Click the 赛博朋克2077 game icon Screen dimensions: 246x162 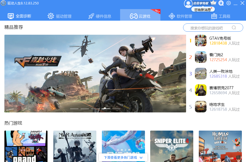click(x=201, y=90)
